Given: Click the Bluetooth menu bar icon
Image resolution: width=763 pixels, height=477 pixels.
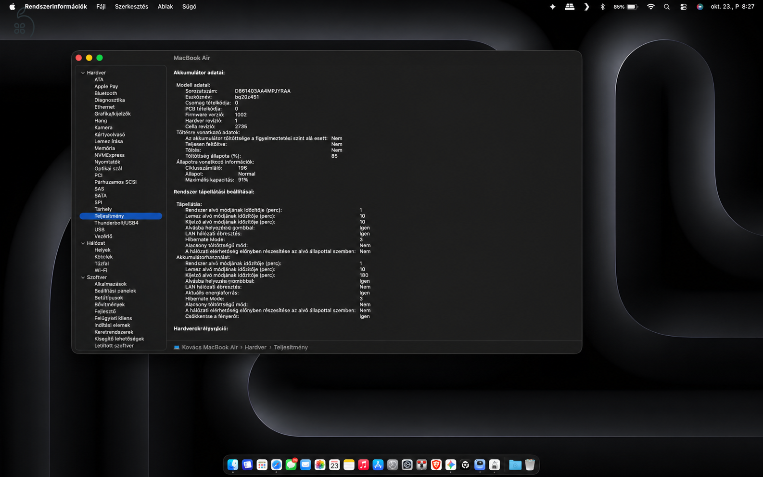Looking at the screenshot, I should 602,7.
